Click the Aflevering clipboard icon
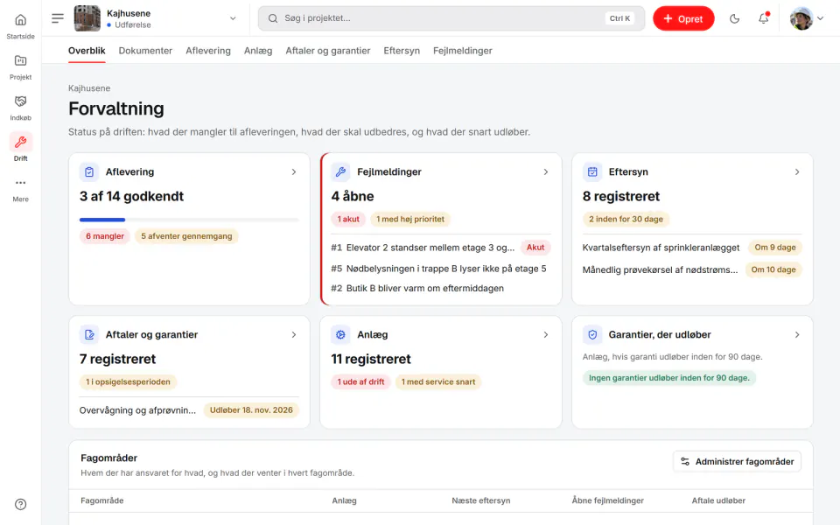 pyautogui.click(x=89, y=172)
